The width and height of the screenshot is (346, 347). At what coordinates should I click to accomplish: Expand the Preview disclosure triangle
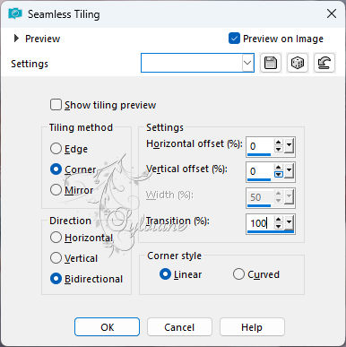16,39
